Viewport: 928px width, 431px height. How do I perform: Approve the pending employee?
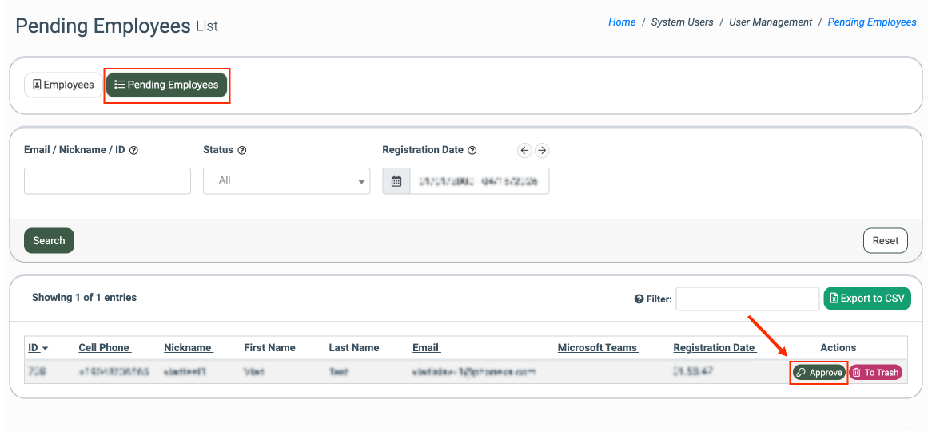click(x=818, y=373)
